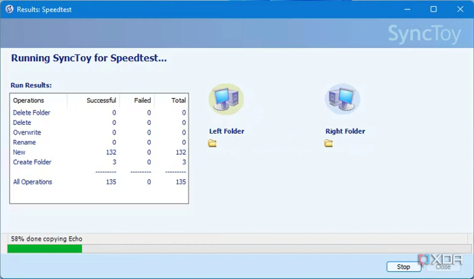The height and width of the screenshot is (279, 474).
Task: Click the green progress bar
Action: coord(45,248)
